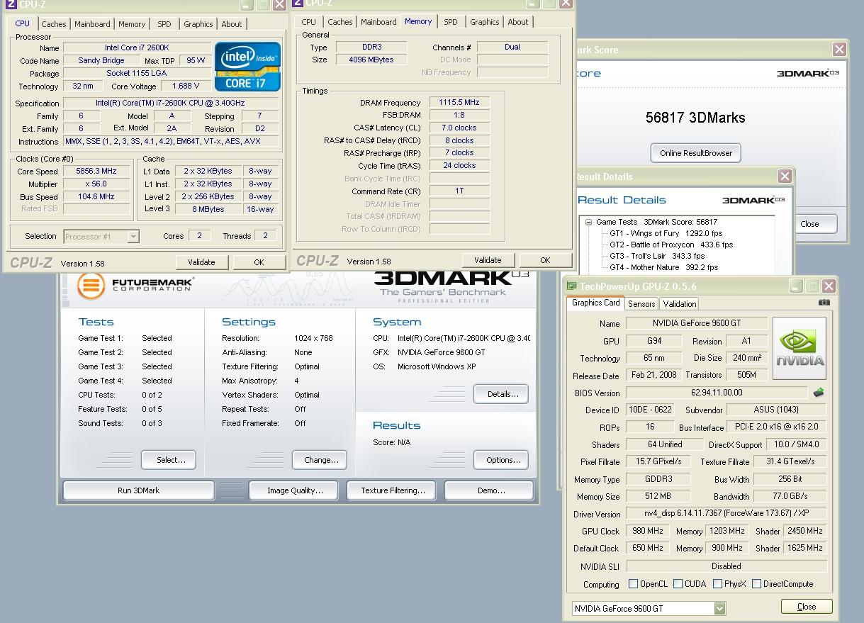Viewport: 864px width, 623px height.
Task: Open system Details button
Action: [x=503, y=394]
